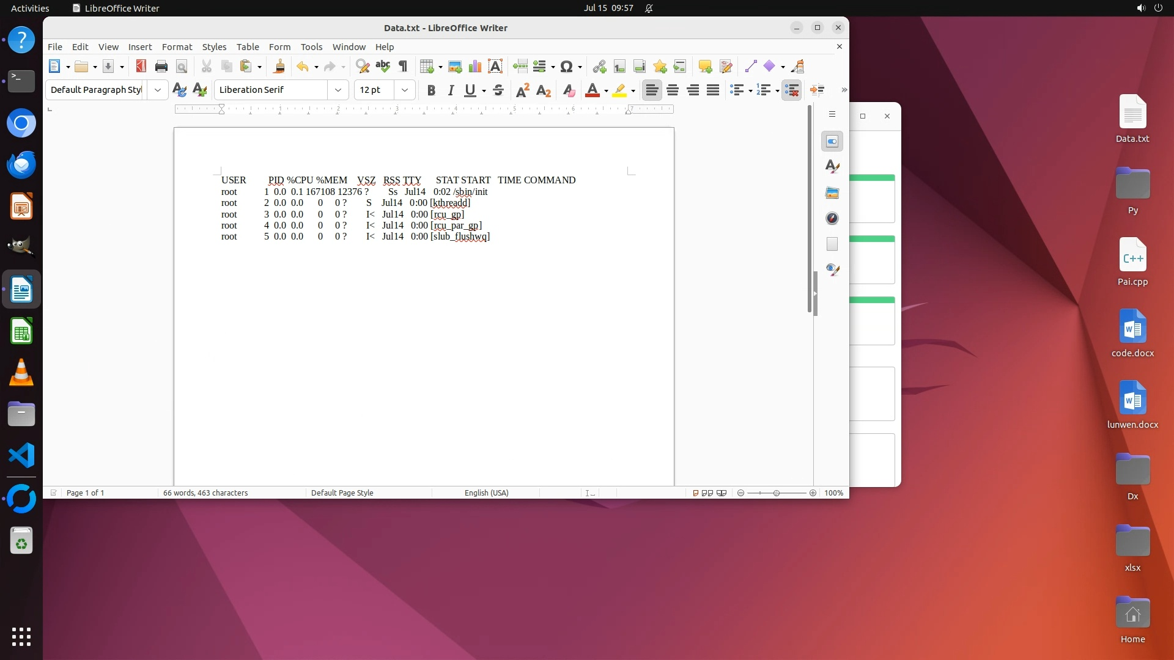
Task: Click the Print document icon
Action: point(161,67)
